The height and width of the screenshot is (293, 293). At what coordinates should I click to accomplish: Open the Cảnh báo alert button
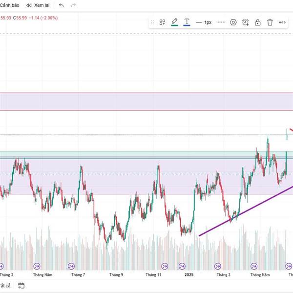click(x=9, y=5)
